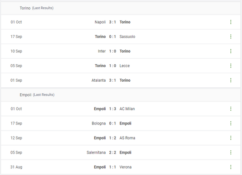Open three-dot menu for Atalanta vs Torino
Viewport: 242px width, 175px height.
231,80
